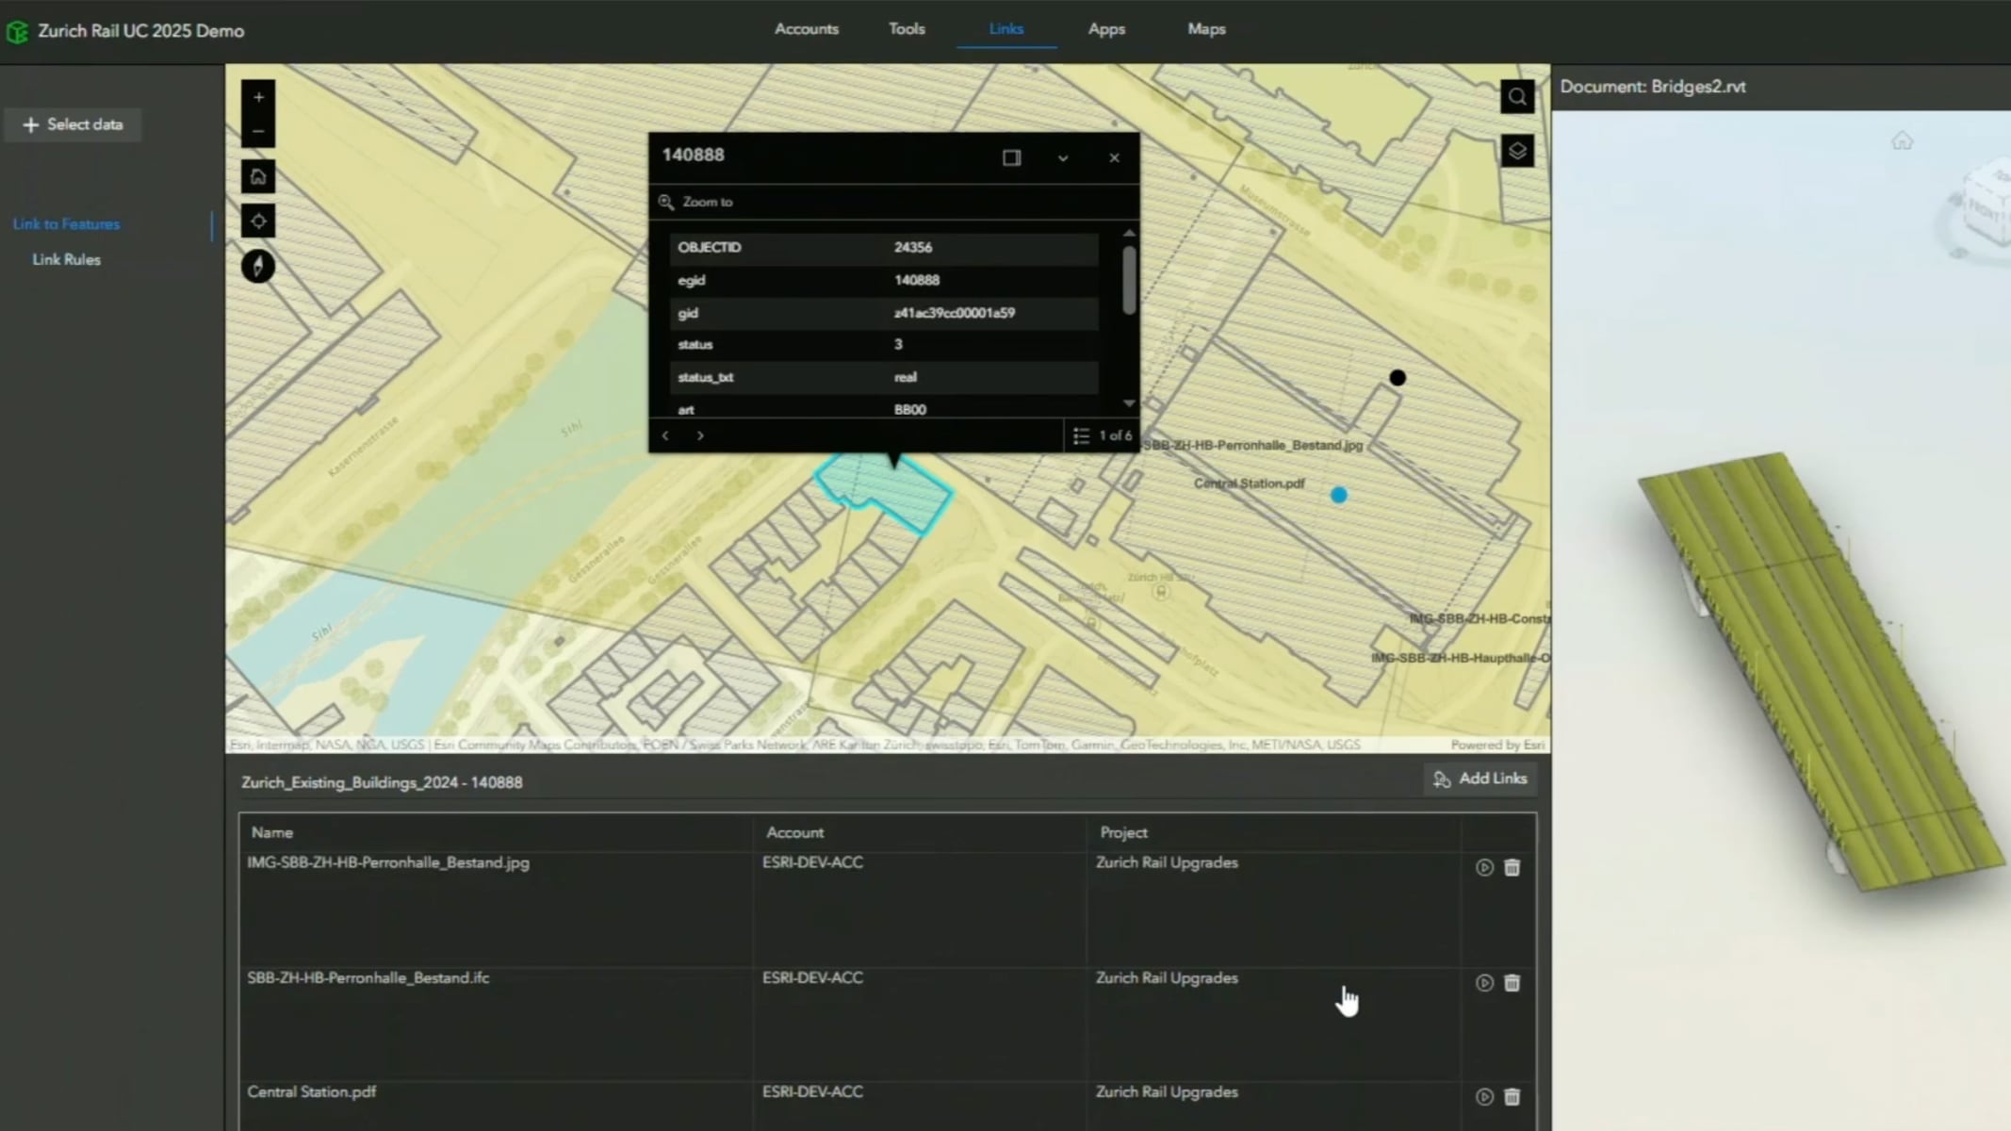
Task: Reset map orientation using the compass icon
Action: click(258, 267)
